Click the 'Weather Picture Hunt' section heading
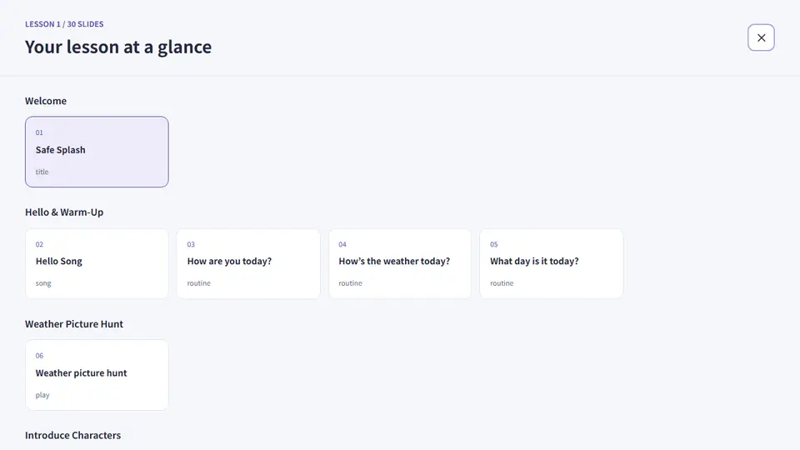 click(74, 323)
